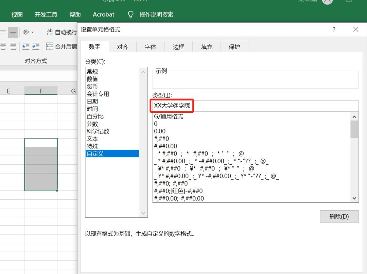Switch to the 保护 tab
367x274 pixels.
[x=234, y=47]
